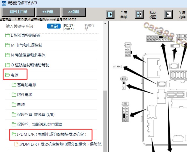Click the full-screen menu arrow icon
Image resolution: width=187 pixels, height=152 pixels.
[x=110, y=15]
